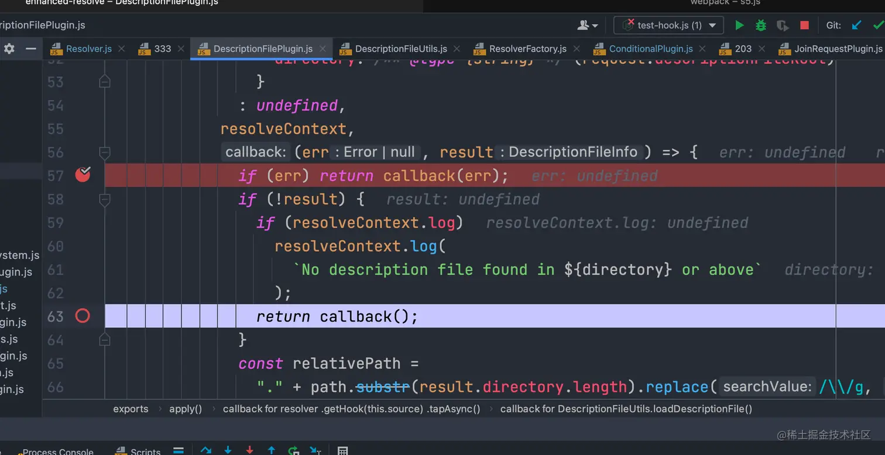Open the ConditionalPlugin.js editor tab
This screenshot has height=455, width=885.
coord(650,49)
